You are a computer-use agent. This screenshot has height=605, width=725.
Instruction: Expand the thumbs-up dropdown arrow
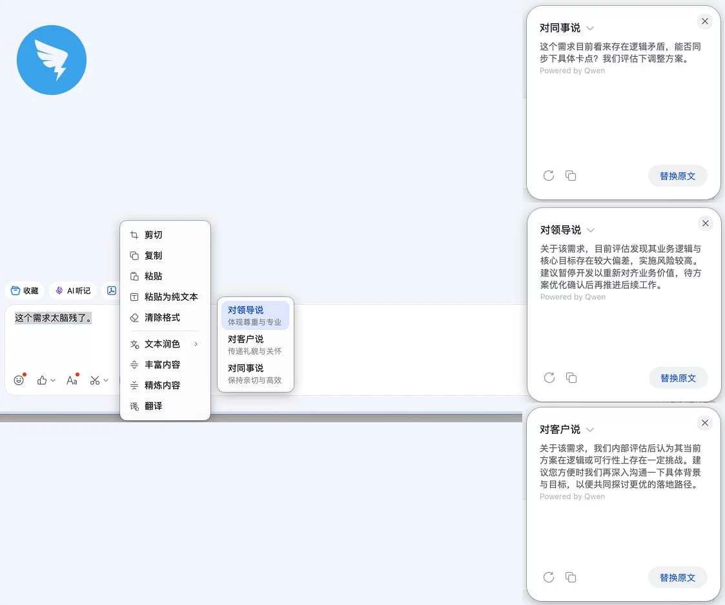click(x=53, y=380)
